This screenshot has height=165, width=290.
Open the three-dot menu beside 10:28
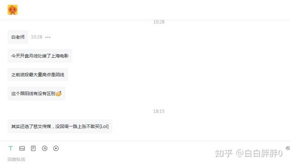click(48, 37)
